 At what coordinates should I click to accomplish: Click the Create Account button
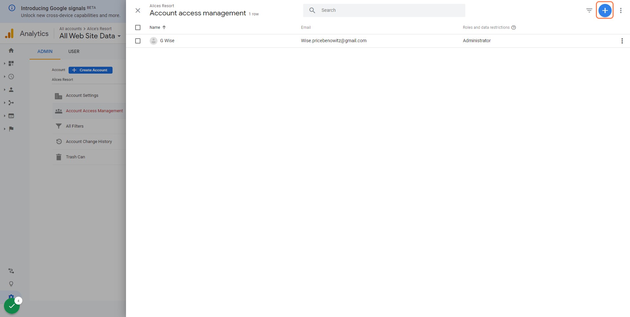point(91,70)
